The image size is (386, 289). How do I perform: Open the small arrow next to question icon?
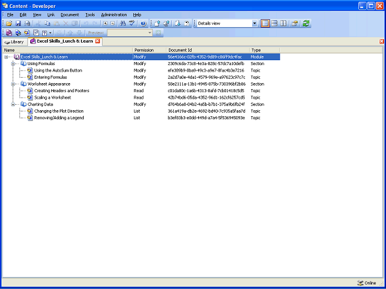[51, 33]
